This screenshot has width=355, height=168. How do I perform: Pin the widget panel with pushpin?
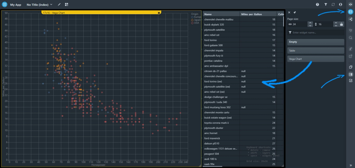[x=295, y=12]
